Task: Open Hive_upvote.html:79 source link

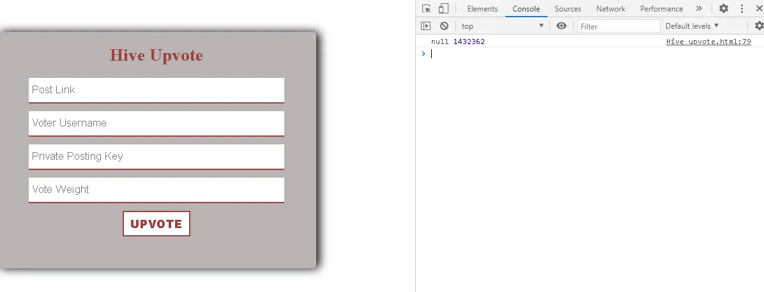Action: coord(708,42)
